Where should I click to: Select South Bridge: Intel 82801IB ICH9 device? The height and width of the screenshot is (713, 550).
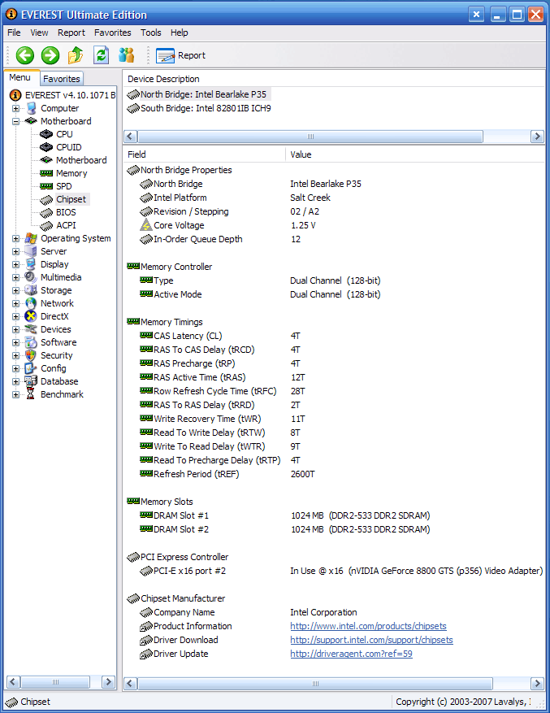[199, 108]
